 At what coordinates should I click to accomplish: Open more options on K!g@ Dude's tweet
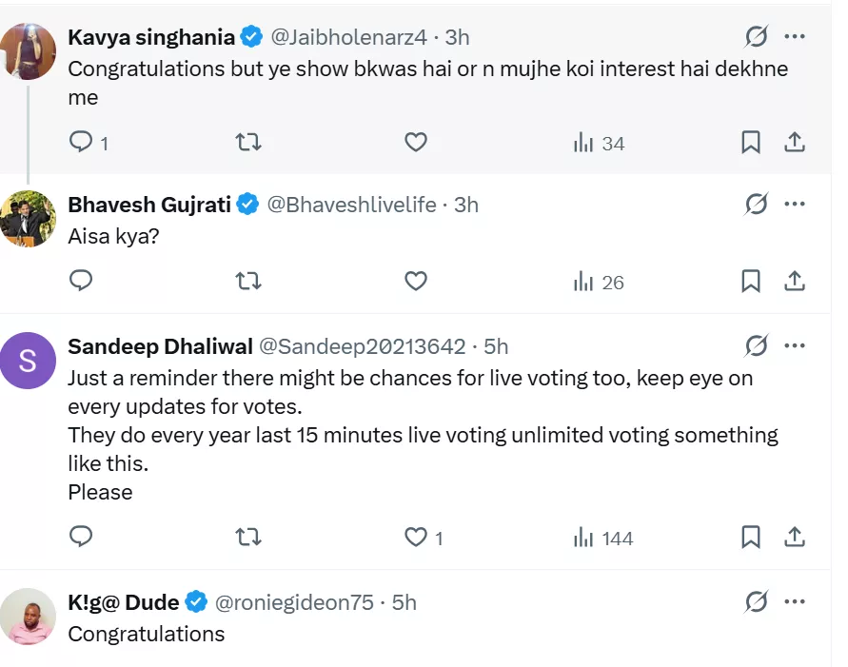point(795,601)
